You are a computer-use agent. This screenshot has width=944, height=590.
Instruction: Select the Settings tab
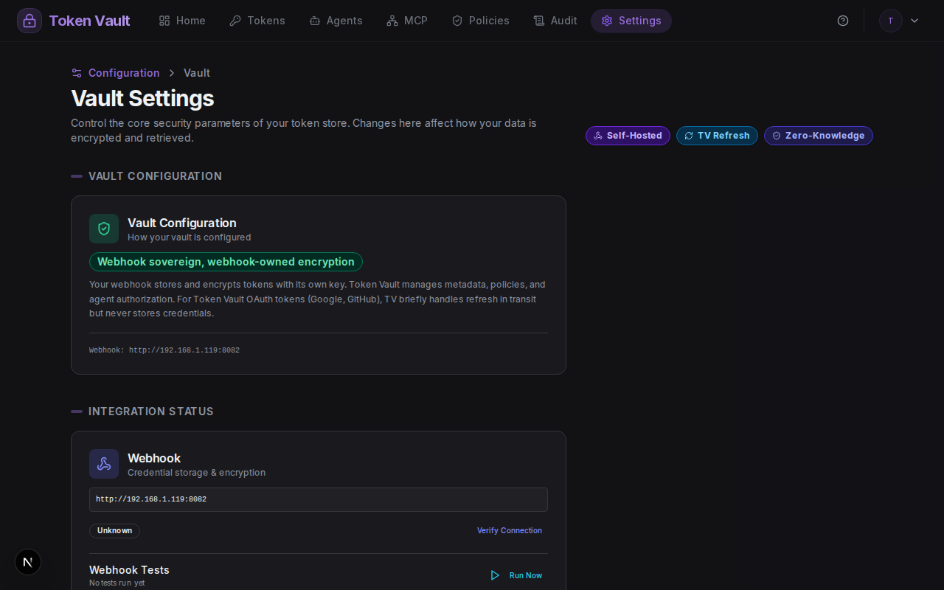coord(631,21)
